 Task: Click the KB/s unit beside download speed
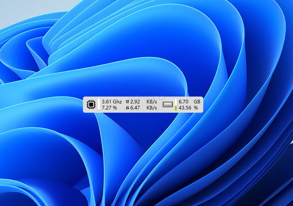pos(152,108)
